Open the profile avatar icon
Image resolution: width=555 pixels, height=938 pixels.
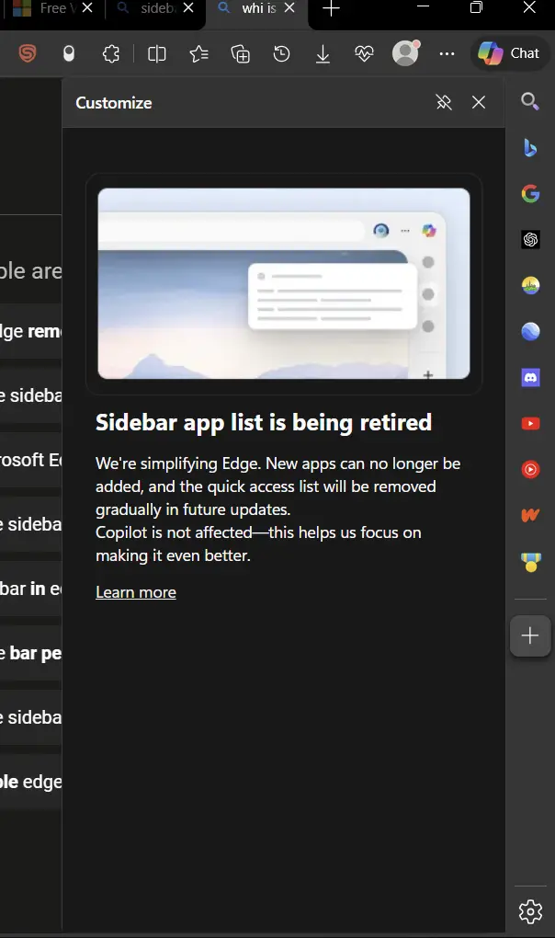tap(405, 53)
